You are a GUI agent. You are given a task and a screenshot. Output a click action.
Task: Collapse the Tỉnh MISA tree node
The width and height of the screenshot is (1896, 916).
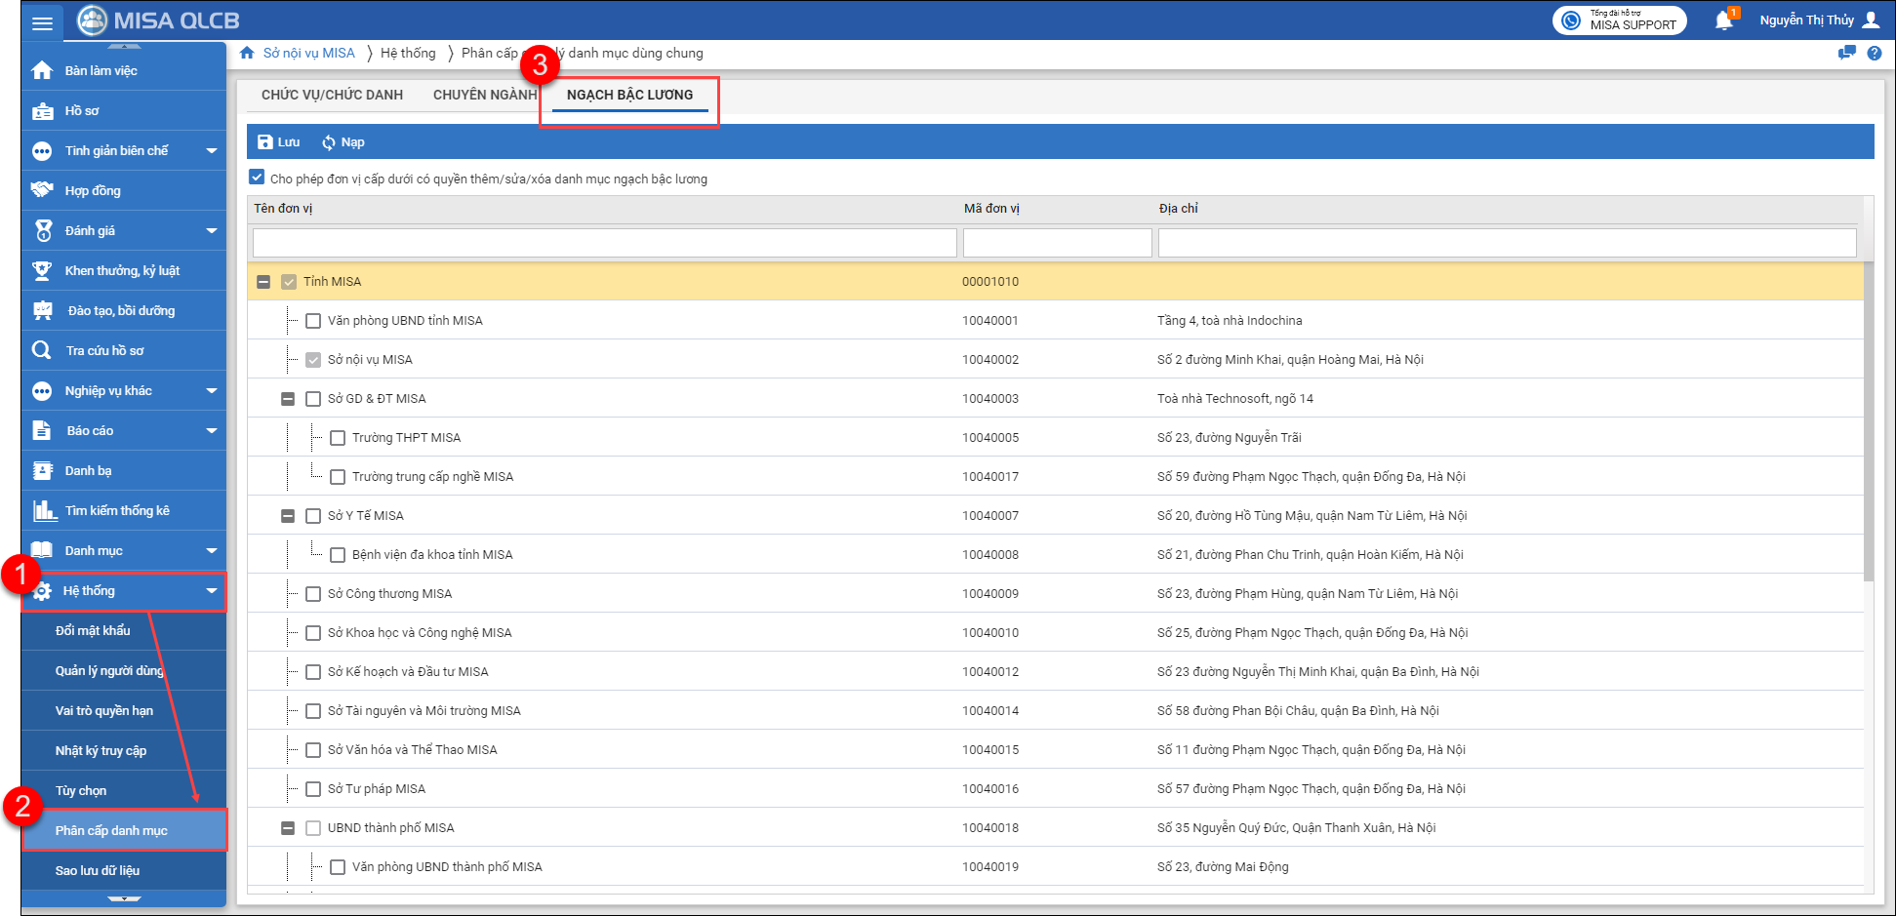coord(263,282)
